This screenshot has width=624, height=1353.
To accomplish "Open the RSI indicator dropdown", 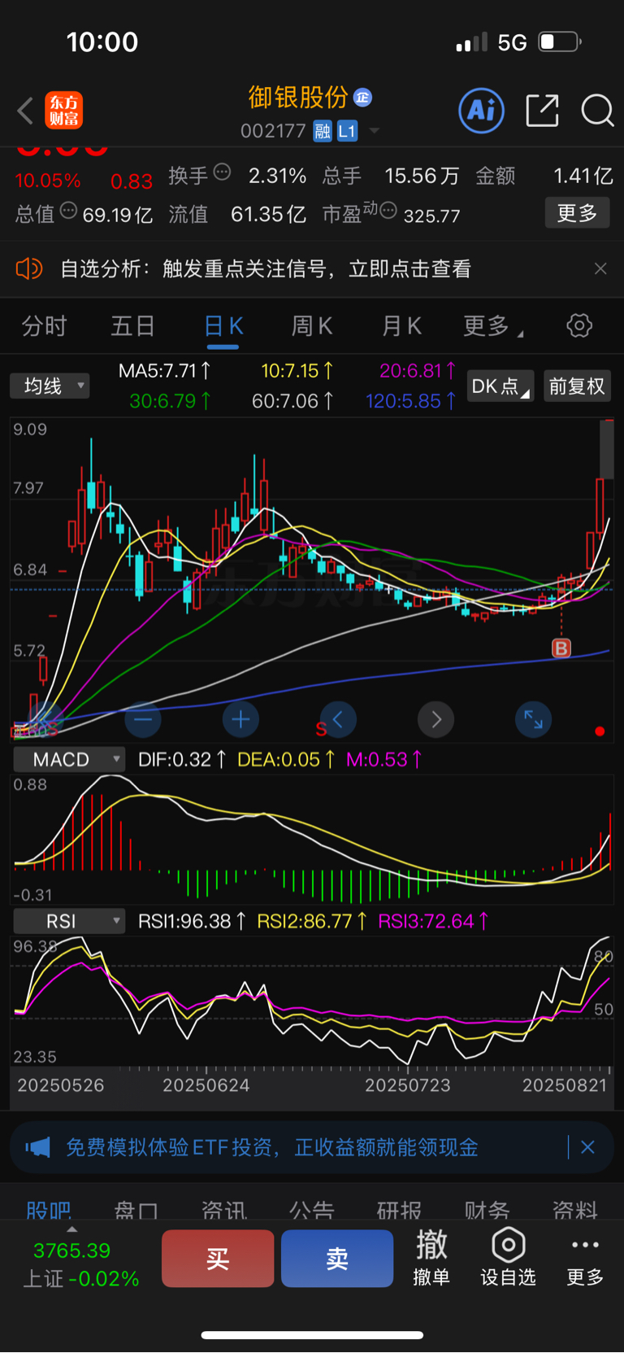I will click(70, 921).
